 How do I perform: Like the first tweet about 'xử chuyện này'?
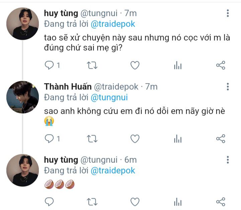click(135, 65)
